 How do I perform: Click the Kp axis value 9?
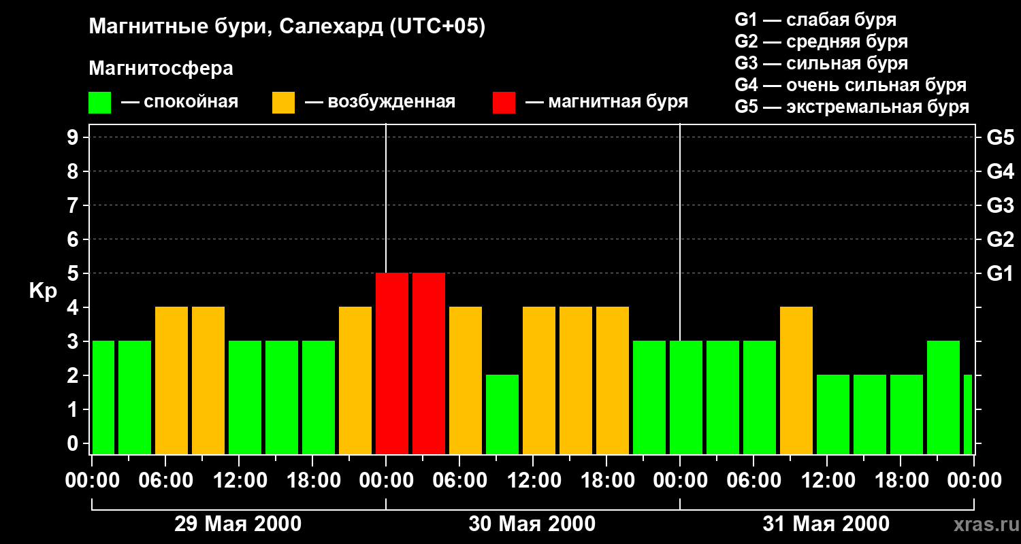point(74,137)
